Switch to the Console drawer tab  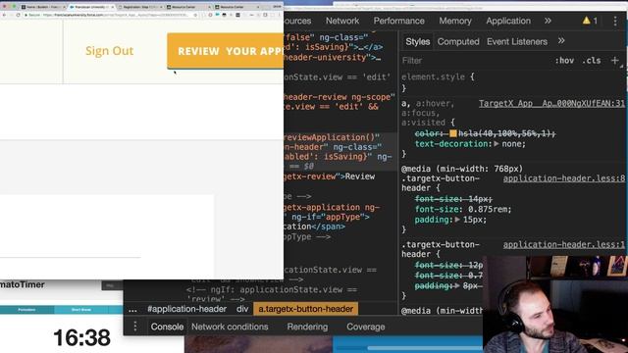167,327
